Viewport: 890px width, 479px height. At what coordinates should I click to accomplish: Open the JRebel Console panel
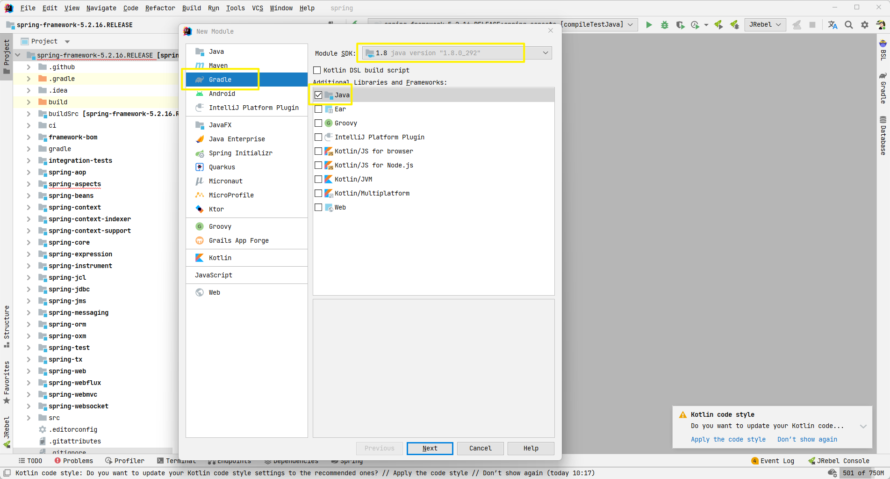pos(839,461)
